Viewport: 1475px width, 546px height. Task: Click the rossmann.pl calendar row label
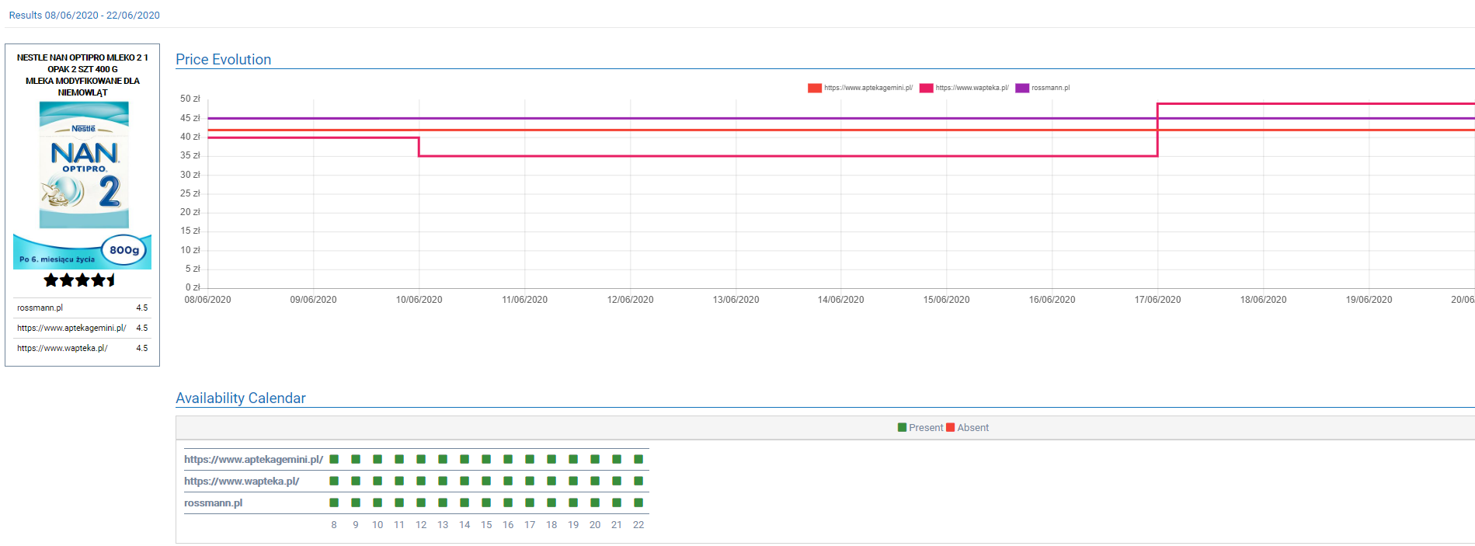coord(213,503)
